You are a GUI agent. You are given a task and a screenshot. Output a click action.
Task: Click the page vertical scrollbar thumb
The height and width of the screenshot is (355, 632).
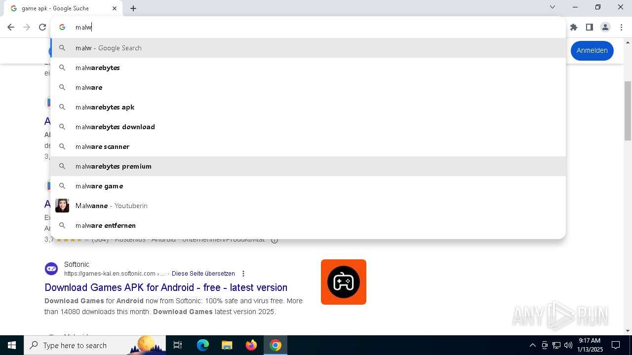628,111
